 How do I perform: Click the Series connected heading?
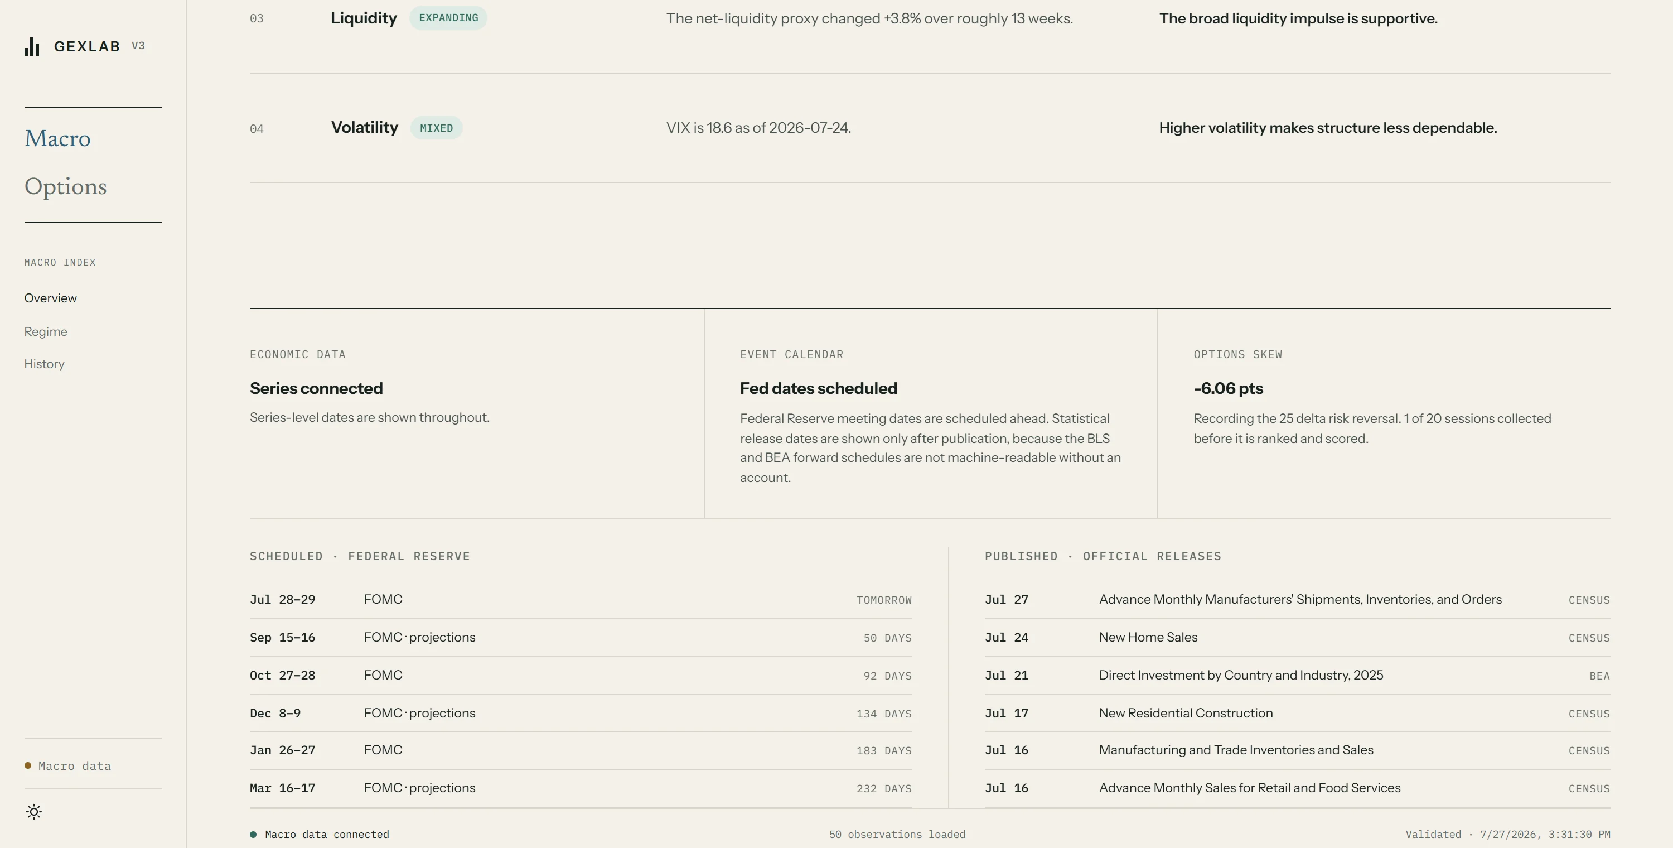click(316, 388)
